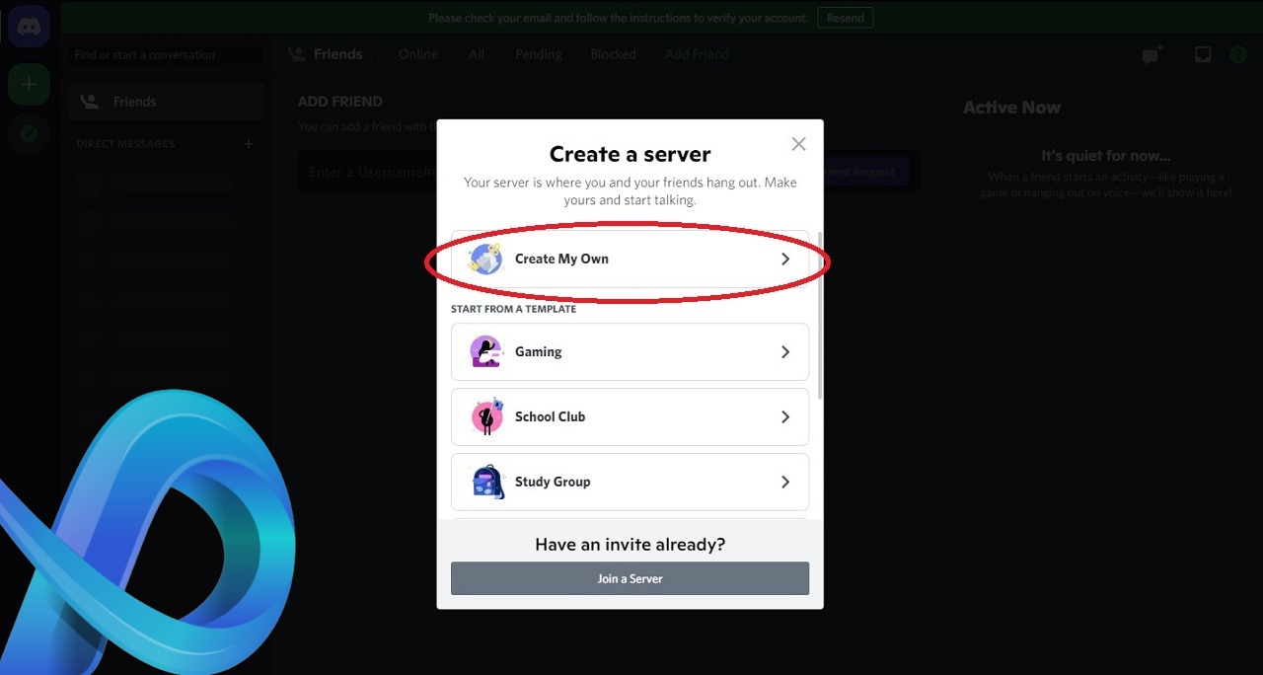Screen dimensions: 1263x675
Task: Click the ADD FRIEND heading
Action: click(x=340, y=102)
